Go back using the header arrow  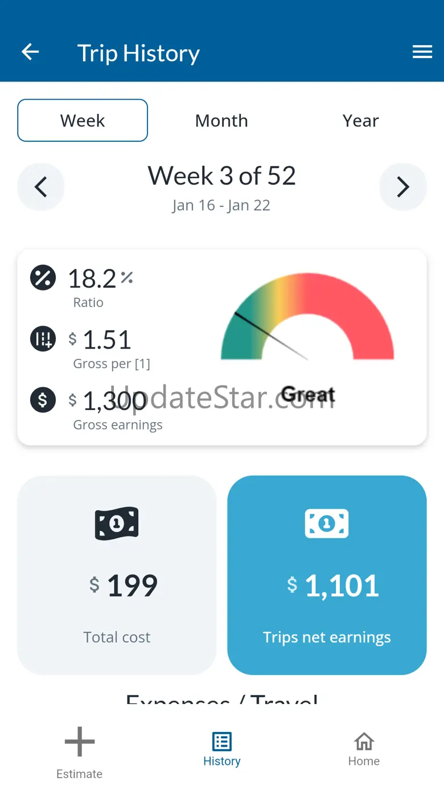pyautogui.click(x=30, y=52)
